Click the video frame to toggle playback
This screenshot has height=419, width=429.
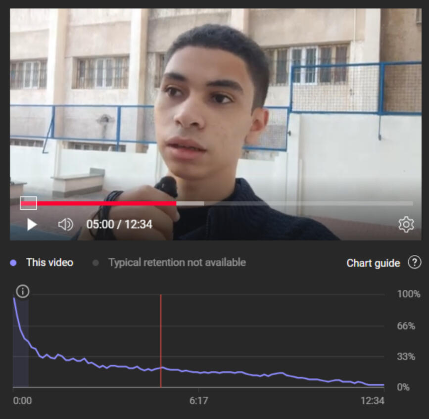[216, 104]
